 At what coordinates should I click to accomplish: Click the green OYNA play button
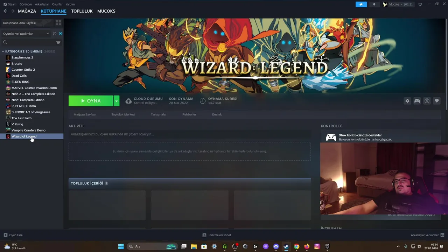tap(91, 101)
